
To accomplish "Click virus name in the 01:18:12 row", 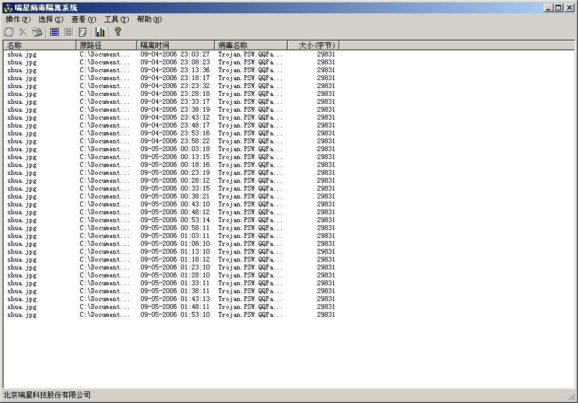I will click(x=250, y=260).
